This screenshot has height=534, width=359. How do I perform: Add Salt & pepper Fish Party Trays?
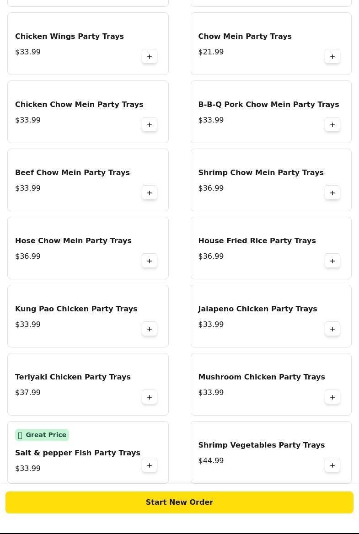click(x=150, y=465)
